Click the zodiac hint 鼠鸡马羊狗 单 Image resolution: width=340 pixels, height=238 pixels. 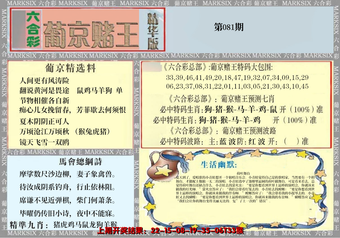(100, 91)
